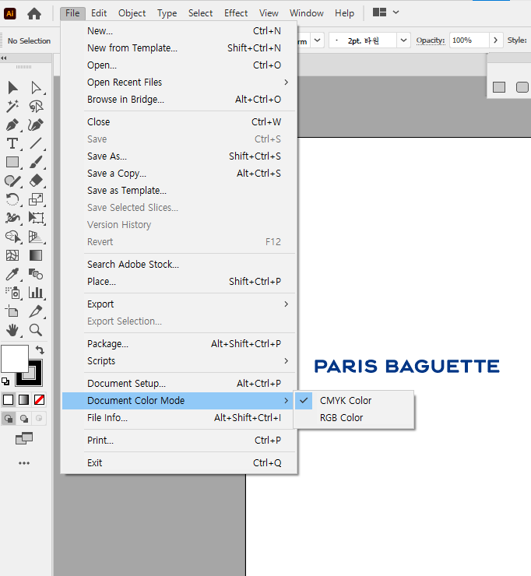The image size is (531, 576).
Task: Select the Blend tool
Action: click(x=36, y=274)
